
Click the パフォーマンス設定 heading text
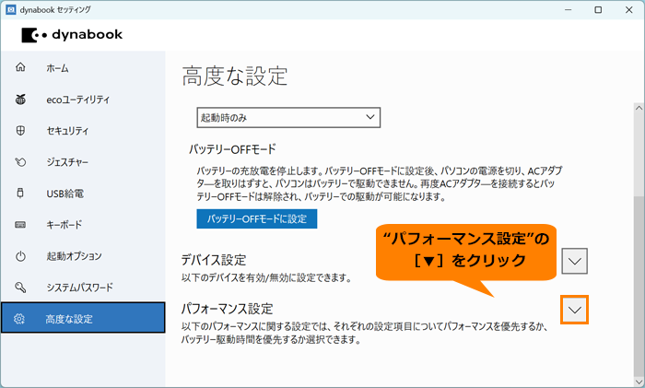227,309
